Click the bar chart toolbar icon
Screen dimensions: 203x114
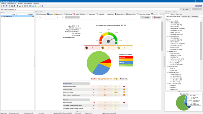pos(20,6)
